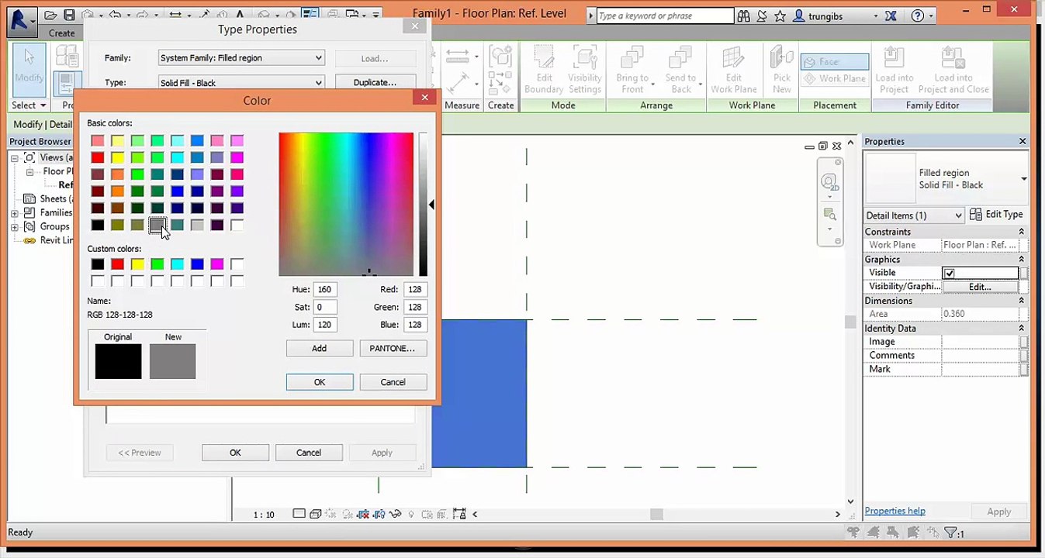The width and height of the screenshot is (1045, 558).
Task: Click OK in the Color dialog
Action: click(320, 382)
